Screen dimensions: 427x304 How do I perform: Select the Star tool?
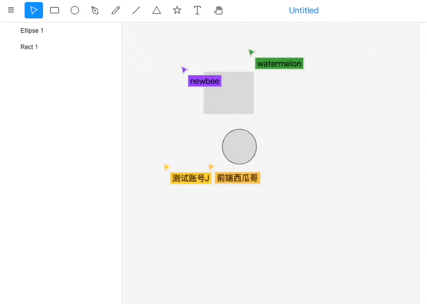click(177, 10)
